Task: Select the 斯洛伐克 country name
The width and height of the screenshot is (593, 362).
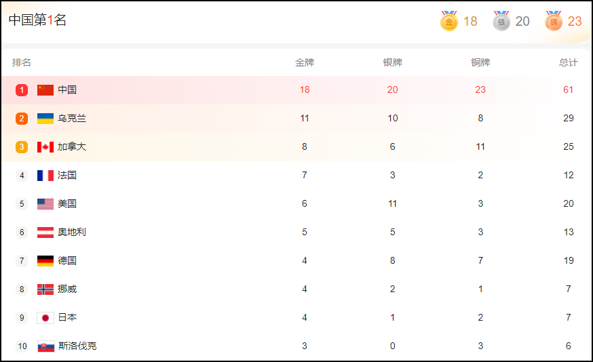Action: point(77,346)
